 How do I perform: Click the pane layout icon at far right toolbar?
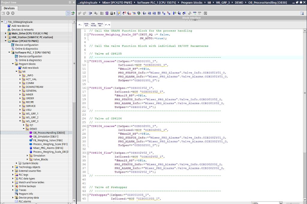[302, 13]
